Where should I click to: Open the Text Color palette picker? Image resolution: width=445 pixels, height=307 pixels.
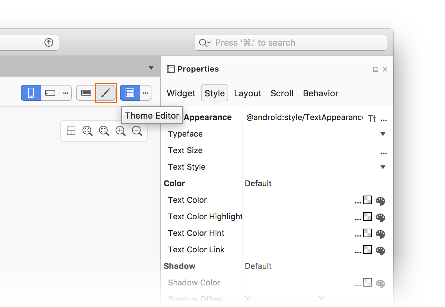(380, 201)
